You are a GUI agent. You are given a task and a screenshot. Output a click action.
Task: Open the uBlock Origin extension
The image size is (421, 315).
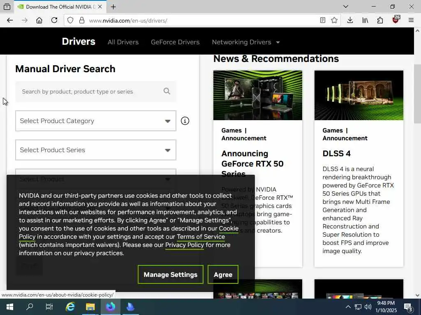[x=396, y=20]
